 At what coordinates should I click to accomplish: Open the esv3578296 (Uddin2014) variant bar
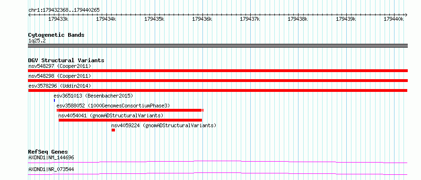click(218, 90)
